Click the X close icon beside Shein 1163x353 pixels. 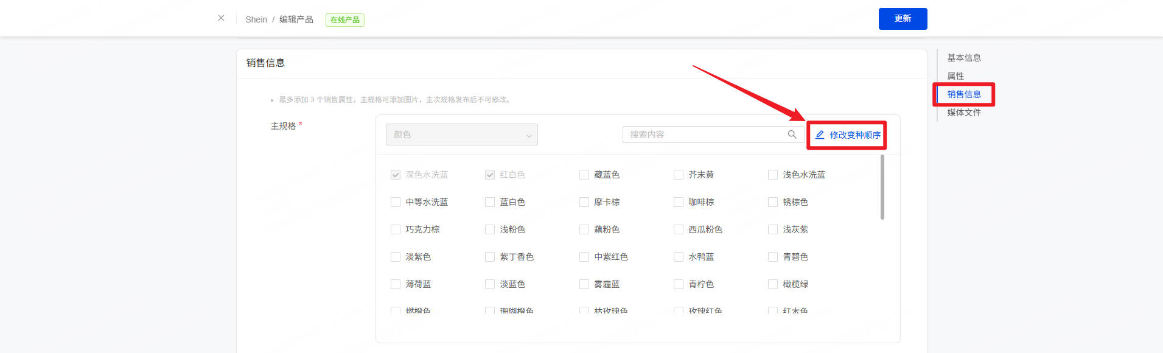click(221, 18)
